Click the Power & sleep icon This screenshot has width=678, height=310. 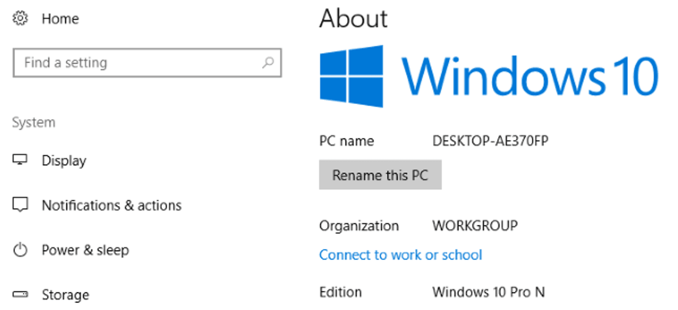20,250
